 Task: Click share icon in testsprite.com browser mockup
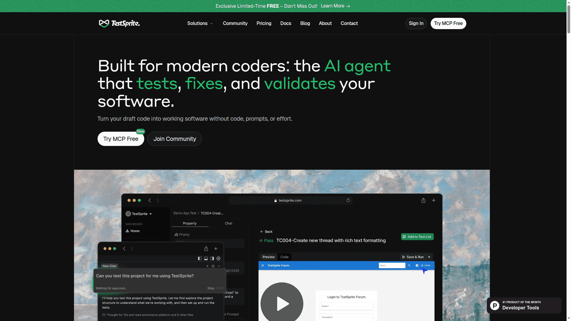point(423,200)
